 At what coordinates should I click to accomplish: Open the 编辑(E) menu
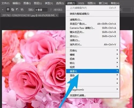pos(16,3)
